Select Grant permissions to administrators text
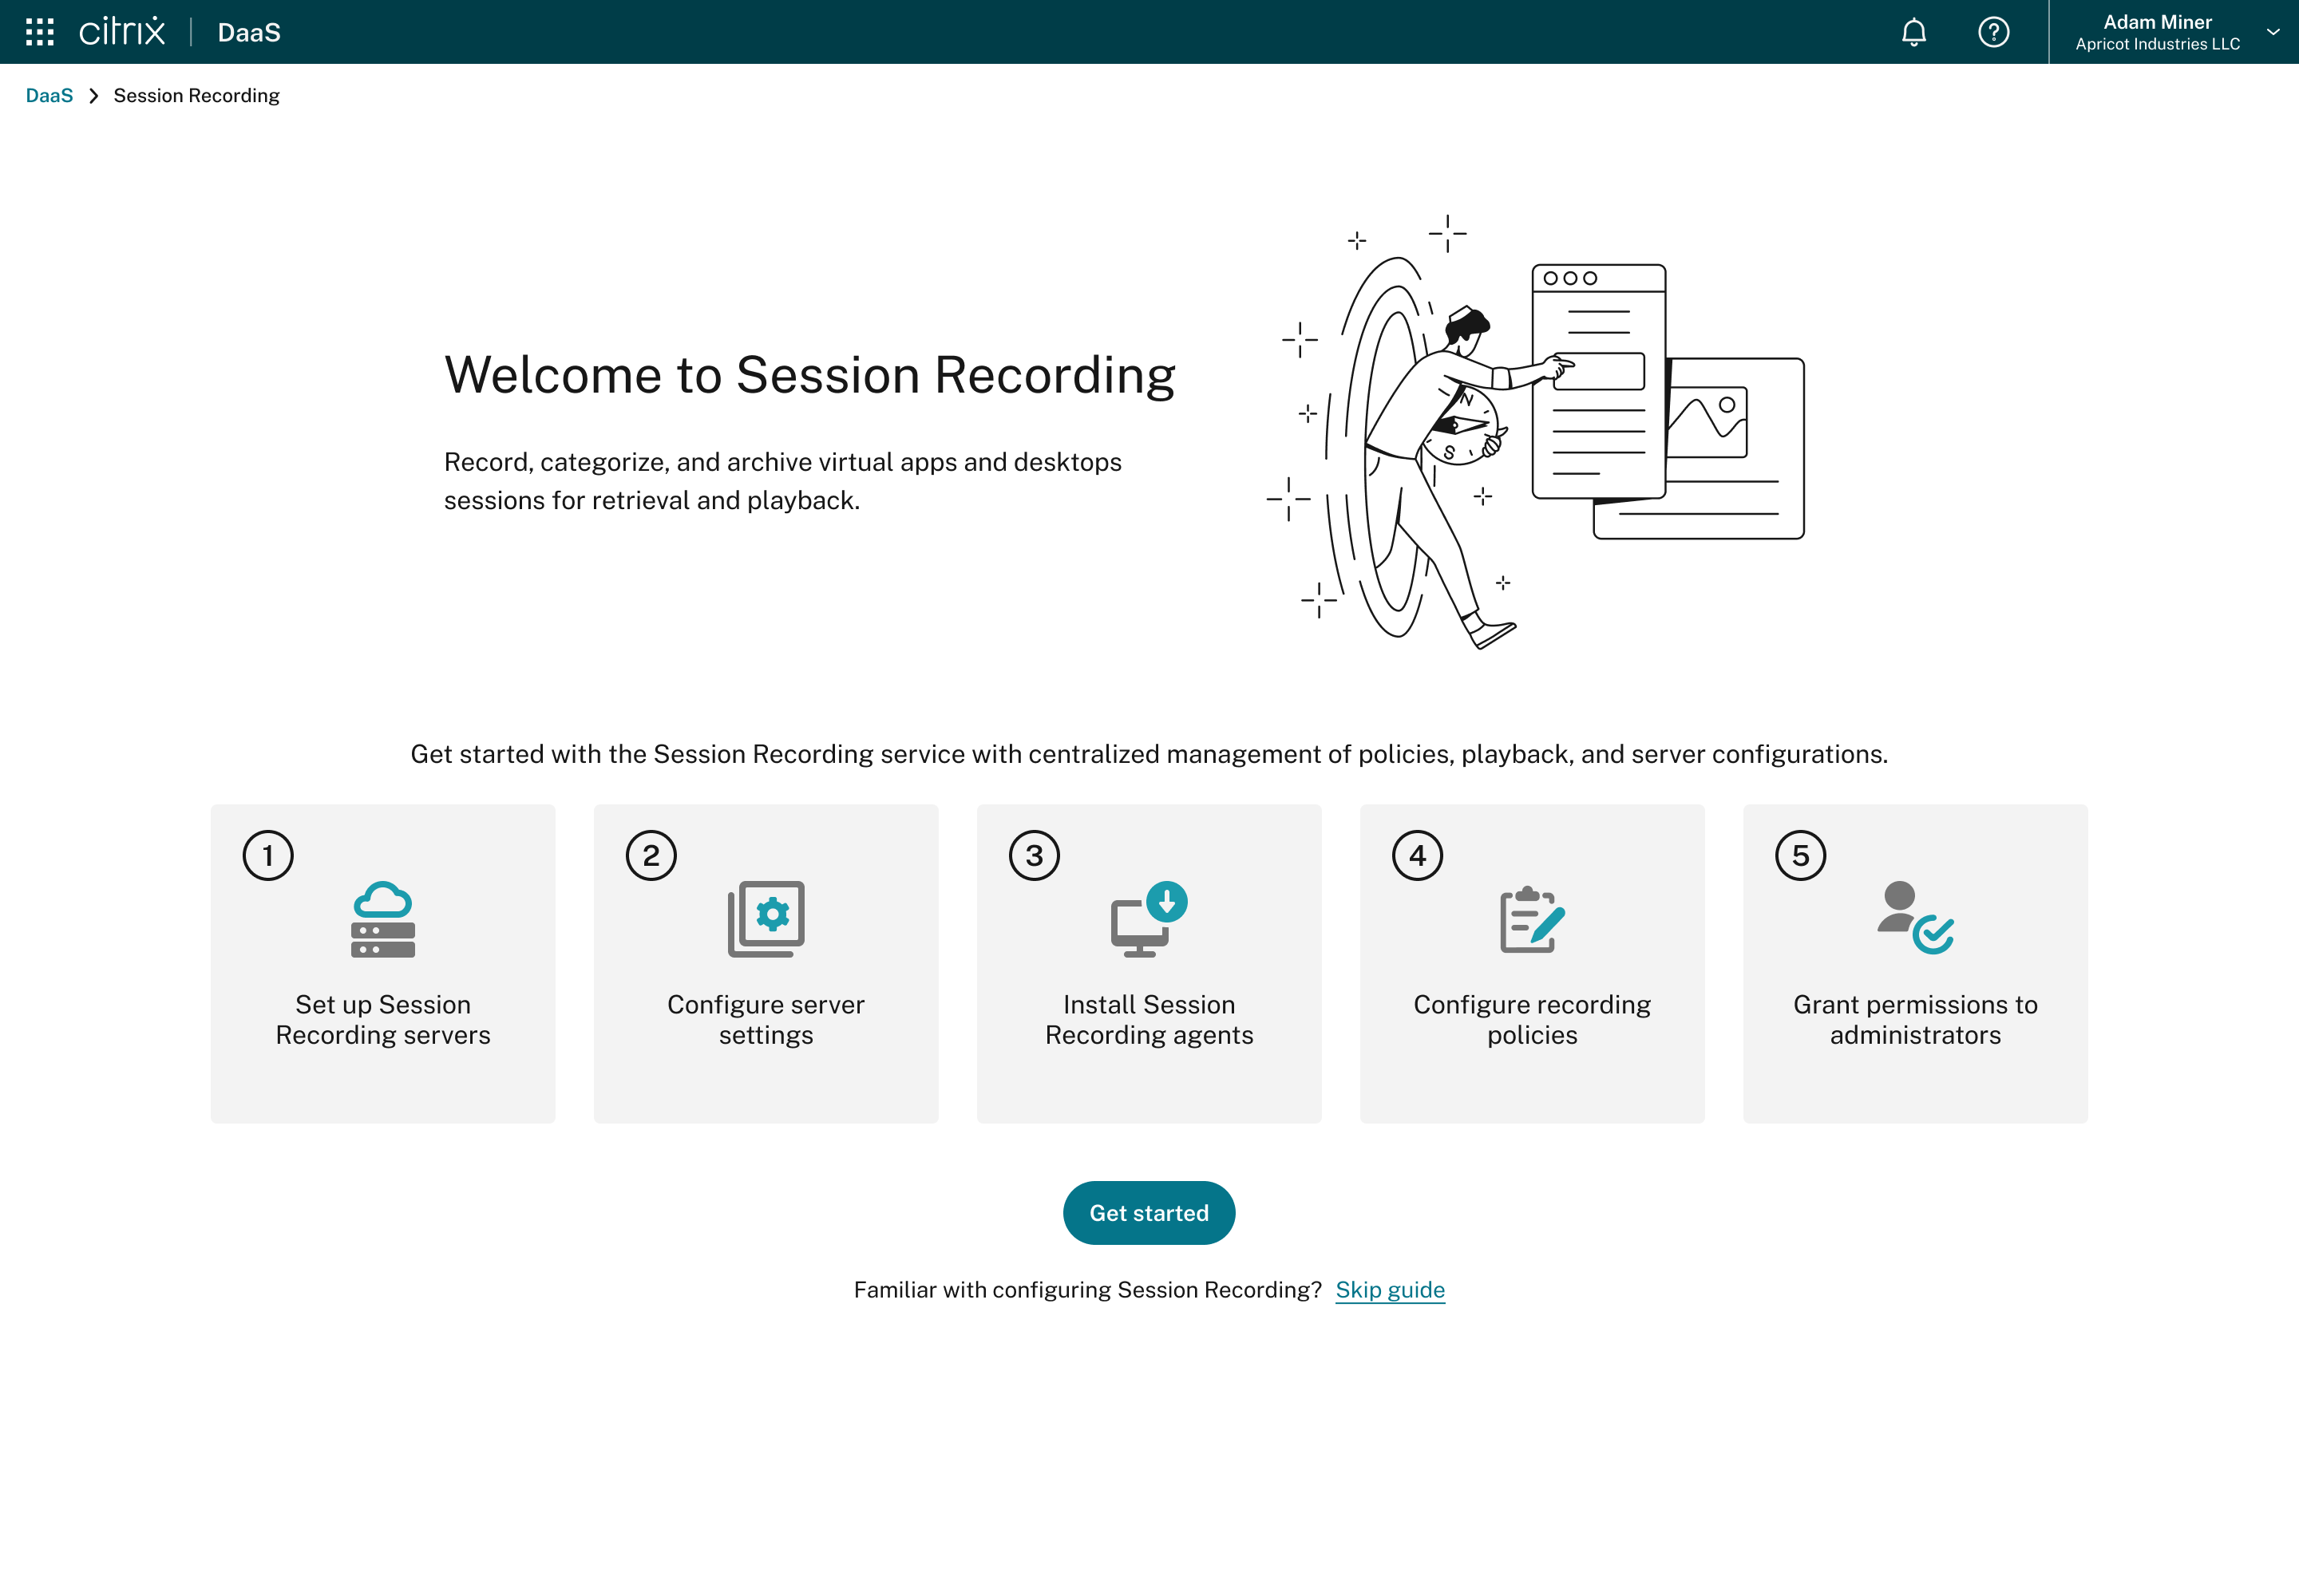Viewport: 2299px width, 1596px height. [x=1915, y=1019]
